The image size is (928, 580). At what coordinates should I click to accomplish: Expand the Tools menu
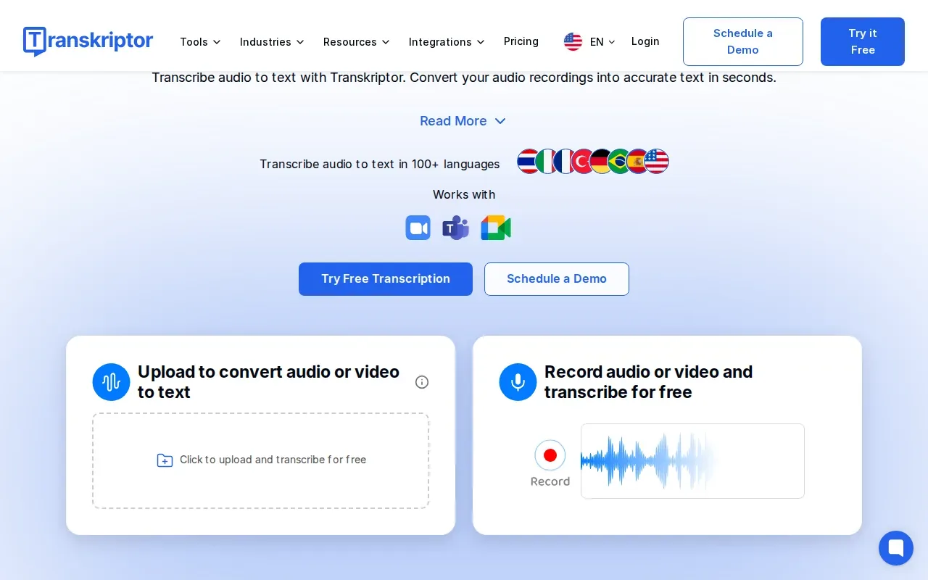click(200, 42)
